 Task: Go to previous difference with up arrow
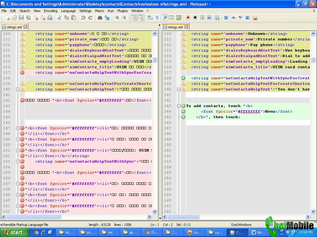233,18
